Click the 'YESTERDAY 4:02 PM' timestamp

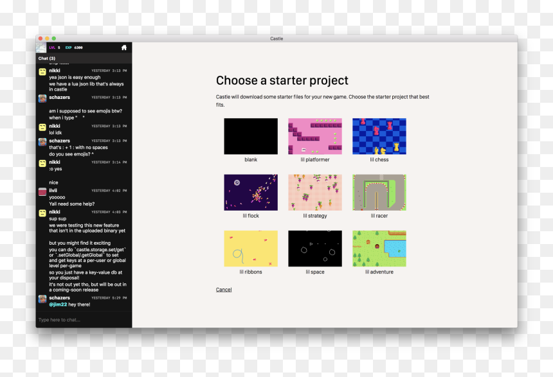point(109,191)
